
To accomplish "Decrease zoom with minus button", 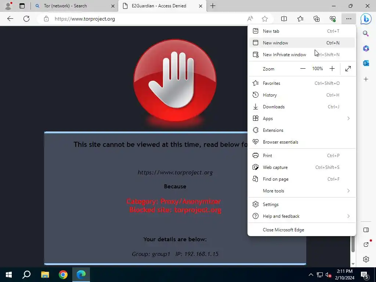I will pos(303,69).
